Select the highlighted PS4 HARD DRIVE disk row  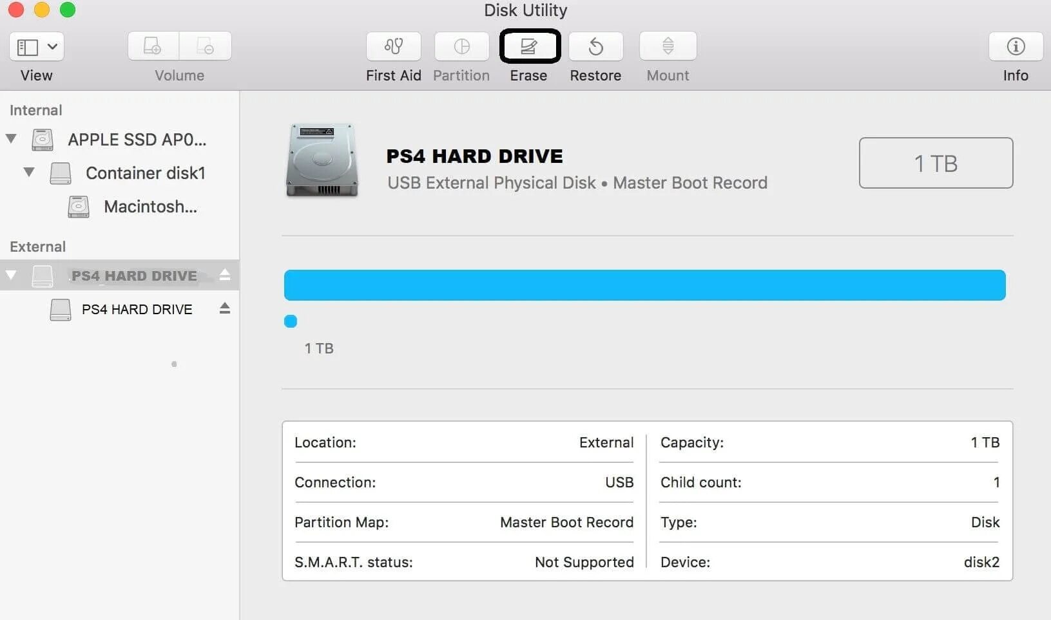[x=120, y=275]
